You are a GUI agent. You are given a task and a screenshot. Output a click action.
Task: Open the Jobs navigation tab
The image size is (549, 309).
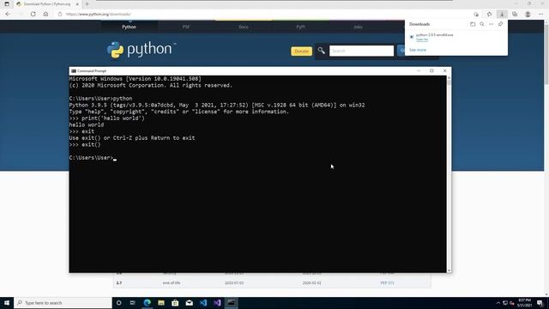pos(358,27)
